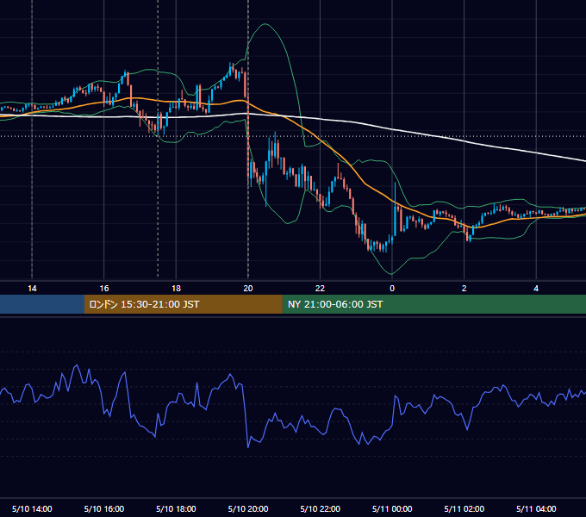Click the 22 hour axis label
Viewport: 586px width, 517px height.
[x=320, y=289]
